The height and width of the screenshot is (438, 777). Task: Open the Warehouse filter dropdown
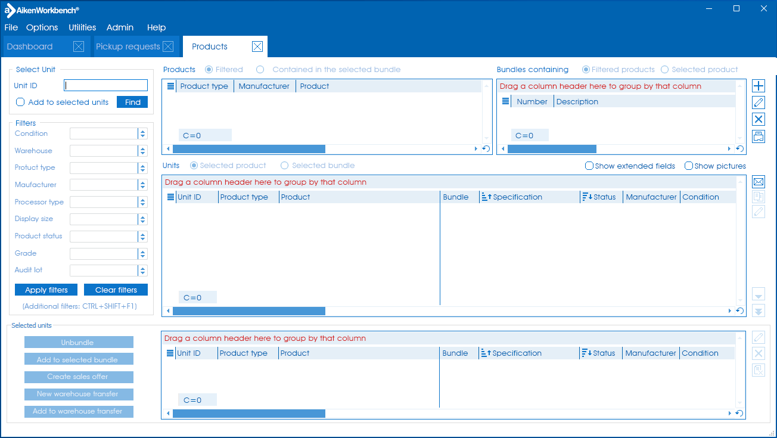(x=142, y=151)
